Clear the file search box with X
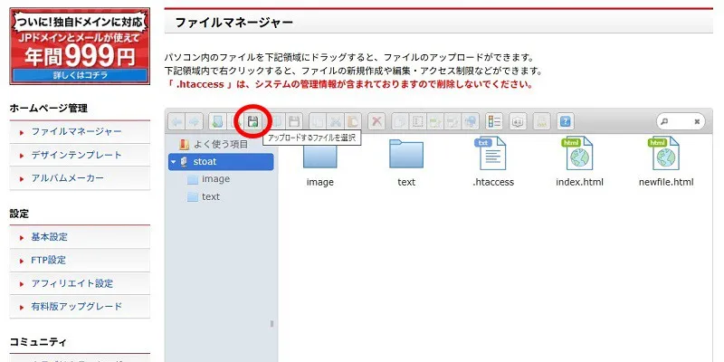724x362 pixels. tap(697, 122)
